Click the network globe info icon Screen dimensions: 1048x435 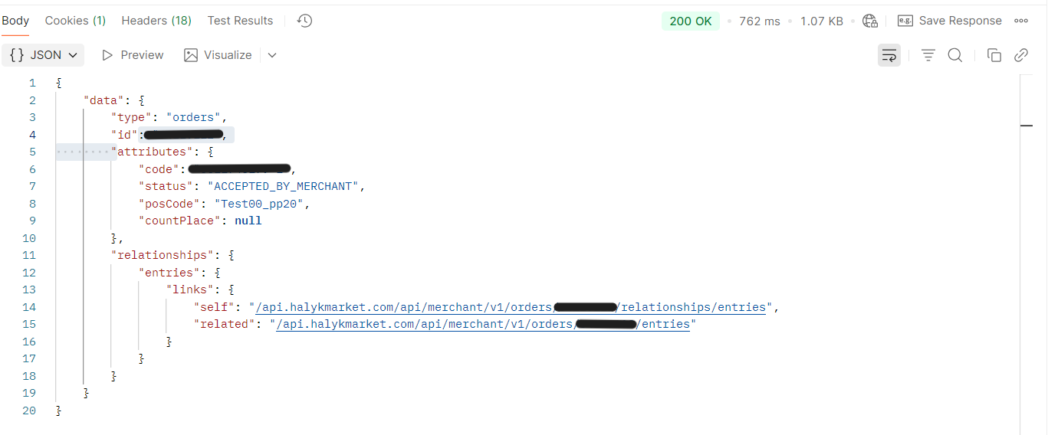[x=869, y=21]
